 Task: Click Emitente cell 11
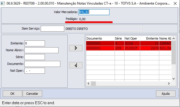tap(150, 43)
